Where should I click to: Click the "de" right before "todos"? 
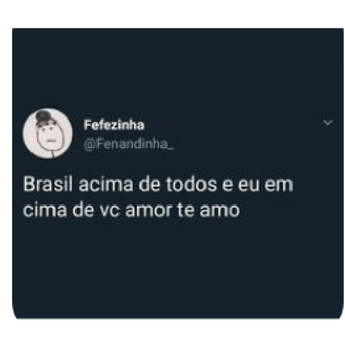click(150, 184)
